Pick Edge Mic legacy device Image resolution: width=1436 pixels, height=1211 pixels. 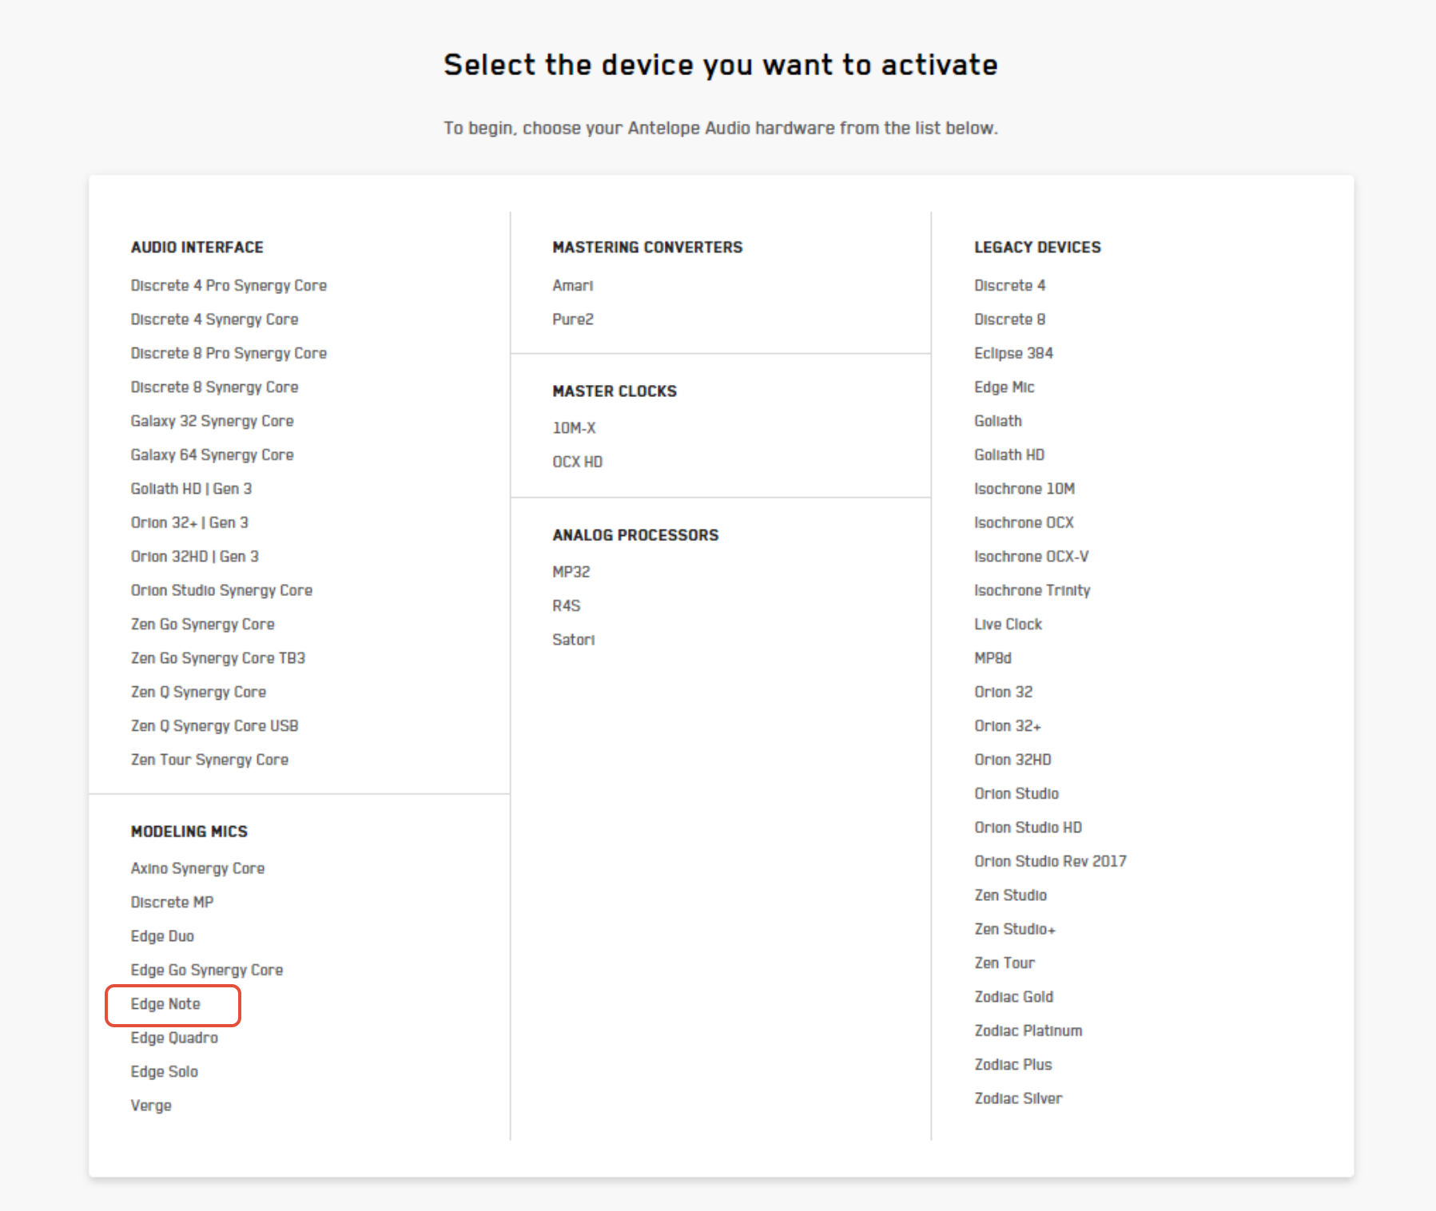point(1004,387)
